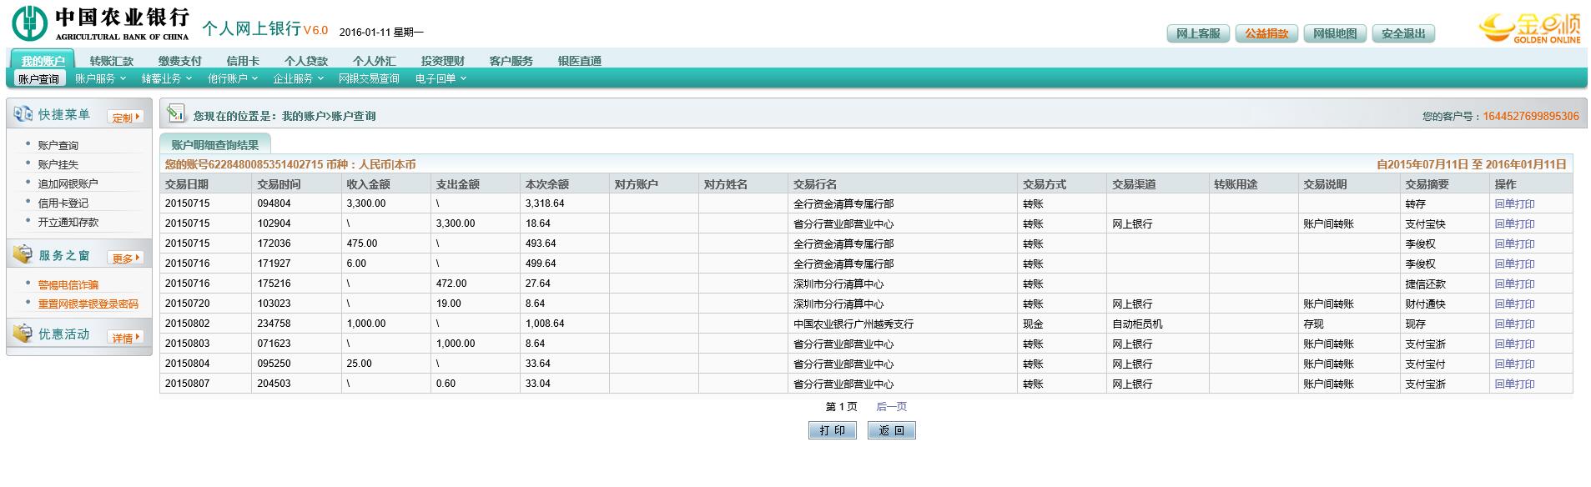Click 回单打印 for the 103023 transaction

click(x=1514, y=304)
